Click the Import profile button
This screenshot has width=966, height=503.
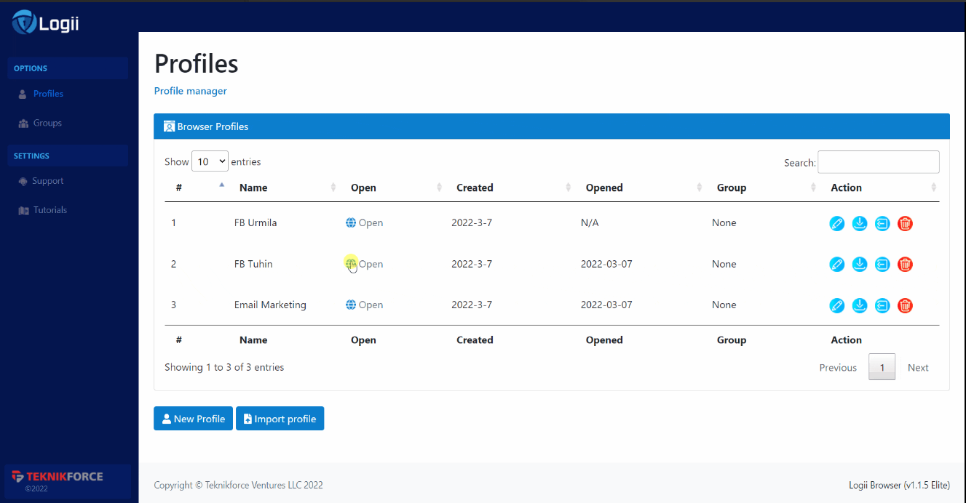click(280, 419)
